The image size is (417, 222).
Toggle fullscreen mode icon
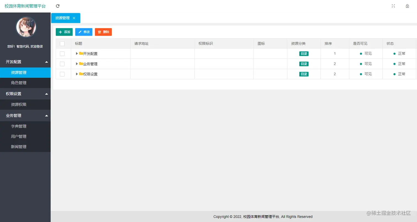(x=393, y=6)
